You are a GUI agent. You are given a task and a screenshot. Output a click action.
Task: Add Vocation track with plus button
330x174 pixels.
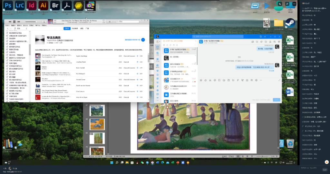137,79
